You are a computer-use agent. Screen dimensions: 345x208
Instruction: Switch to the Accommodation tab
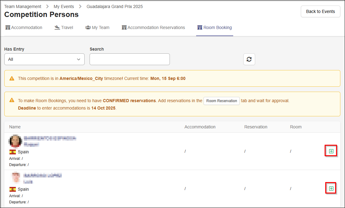[x=24, y=27]
